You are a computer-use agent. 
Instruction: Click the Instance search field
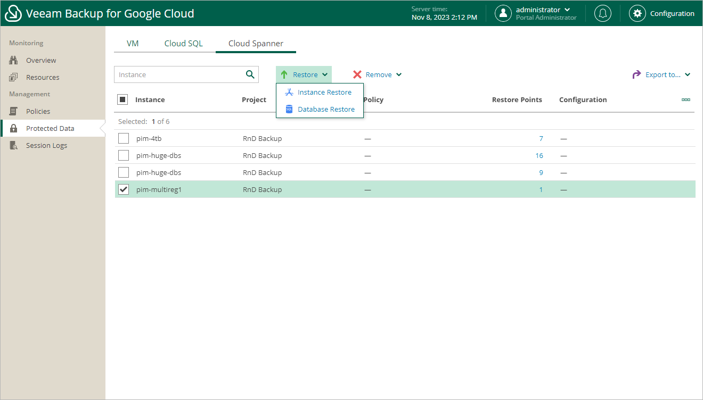click(x=178, y=74)
